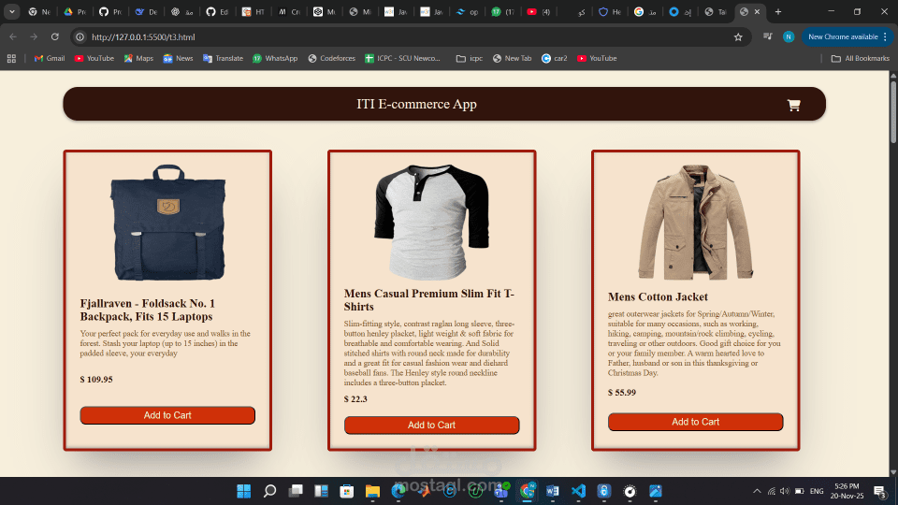Switch to the WhatsApp (17) tab
The width and height of the screenshot is (898, 505).
[x=503, y=11]
